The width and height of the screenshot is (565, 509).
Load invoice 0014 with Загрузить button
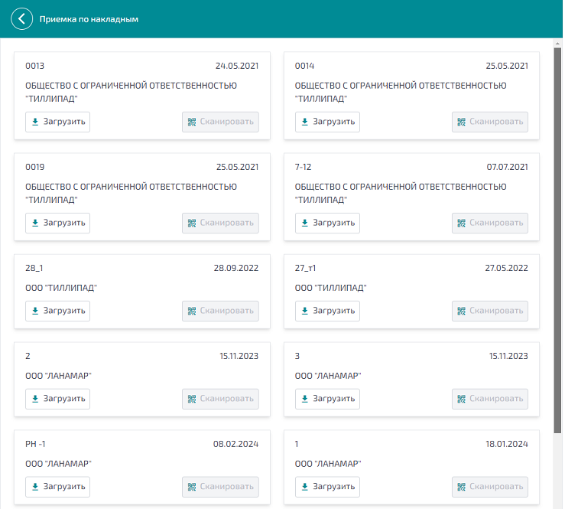pos(327,122)
